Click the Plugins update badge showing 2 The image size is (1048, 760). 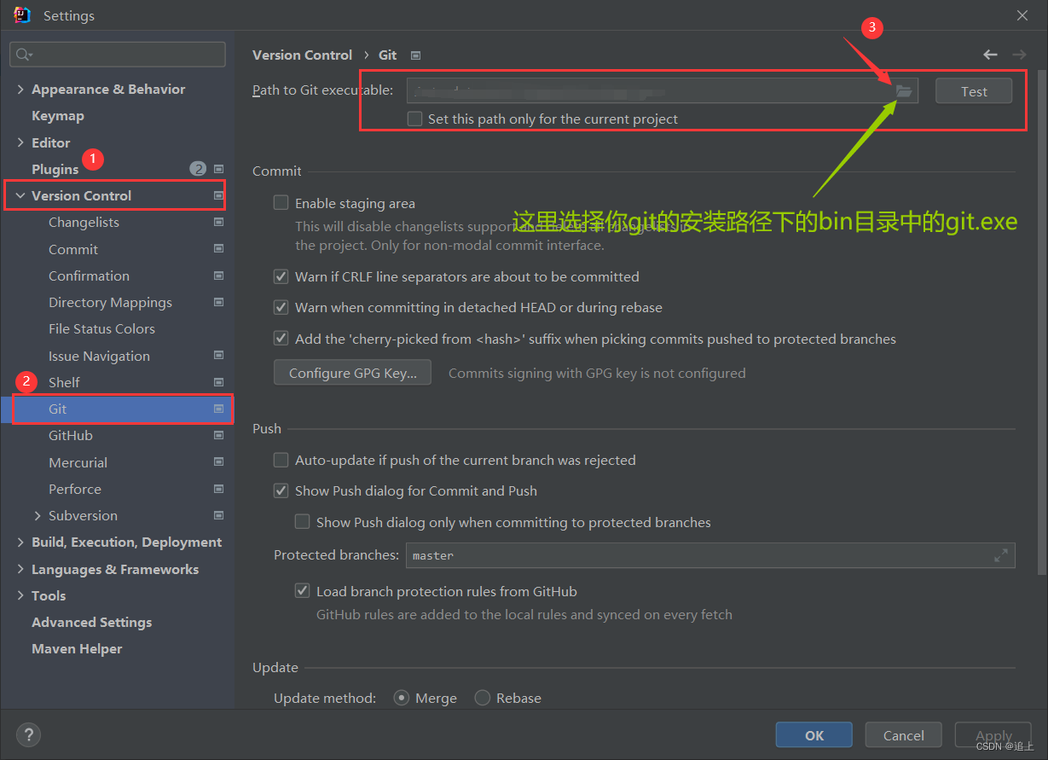pyautogui.click(x=198, y=168)
